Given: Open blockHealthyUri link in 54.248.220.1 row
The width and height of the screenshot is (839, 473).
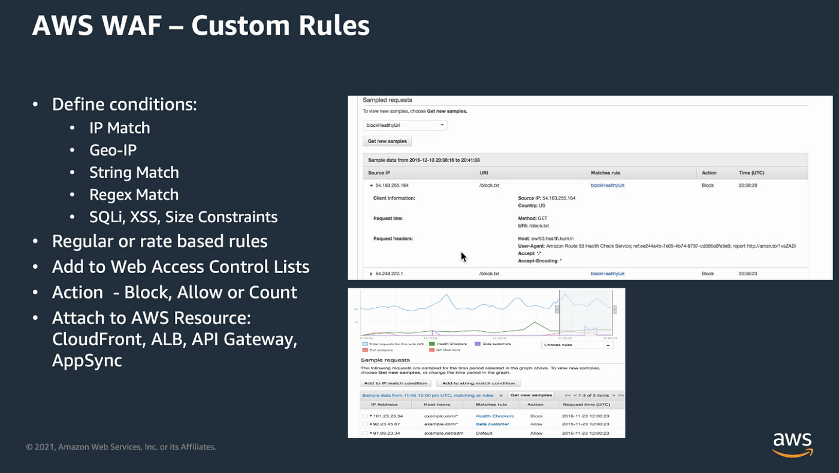Looking at the screenshot, I should tap(607, 274).
